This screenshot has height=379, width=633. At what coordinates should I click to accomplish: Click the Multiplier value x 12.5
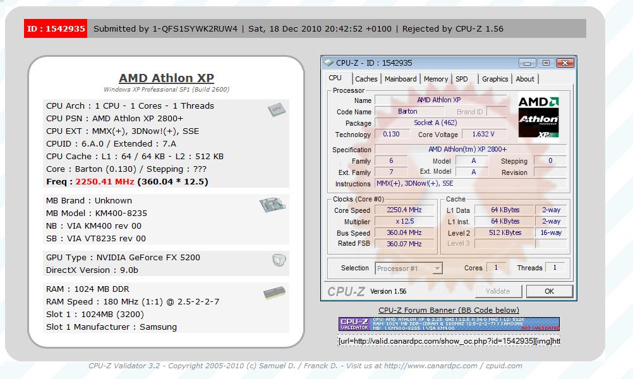[x=404, y=221]
